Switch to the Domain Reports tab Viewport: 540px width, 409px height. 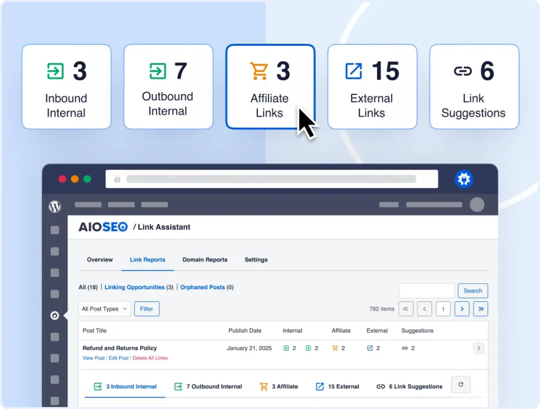click(205, 260)
